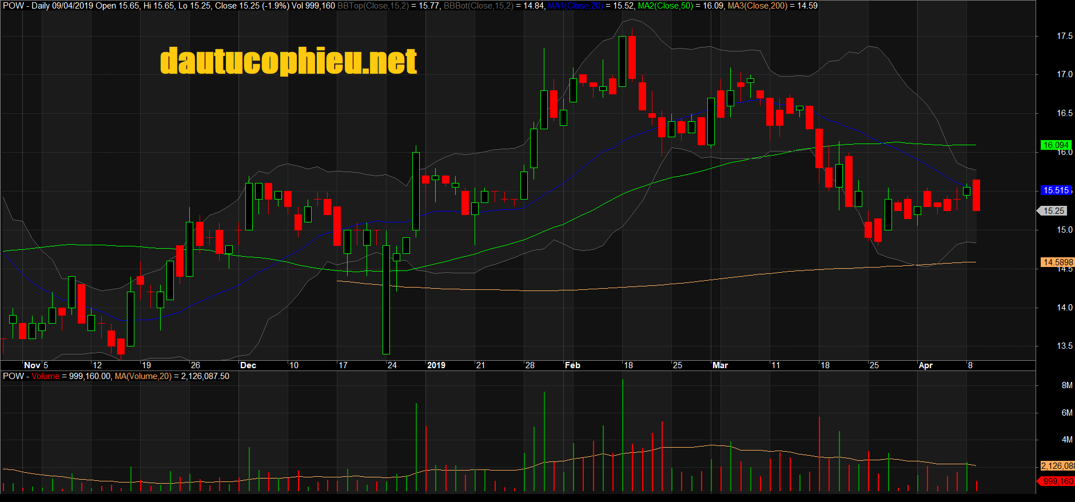The height and width of the screenshot is (502, 1075).
Task: Click the orange 2,126,08 volume average tag
Action: click(x=1057, y=466)
